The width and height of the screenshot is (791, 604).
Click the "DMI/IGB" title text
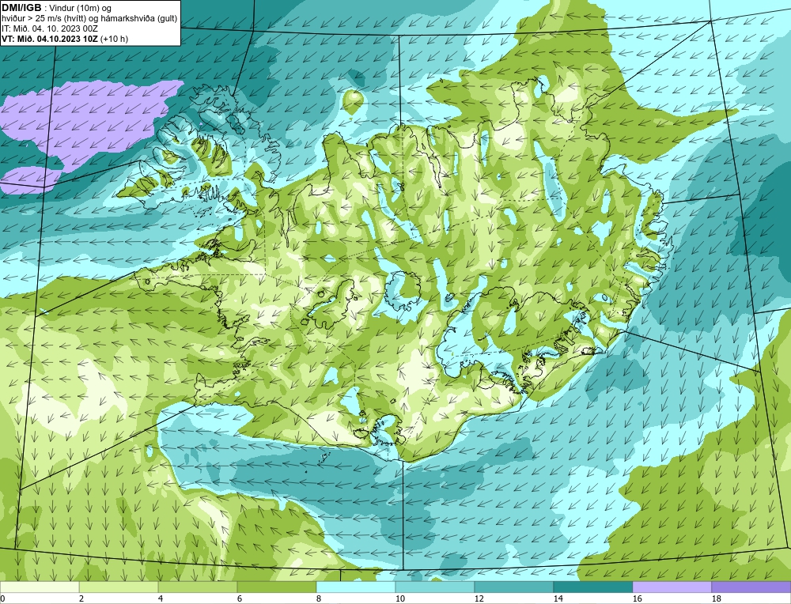(x=21, y=8)
